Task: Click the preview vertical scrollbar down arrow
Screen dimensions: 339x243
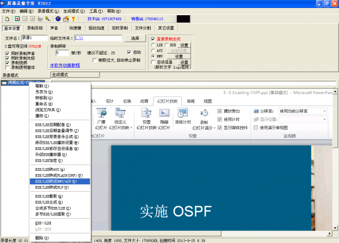Action: tap(335, 228)
